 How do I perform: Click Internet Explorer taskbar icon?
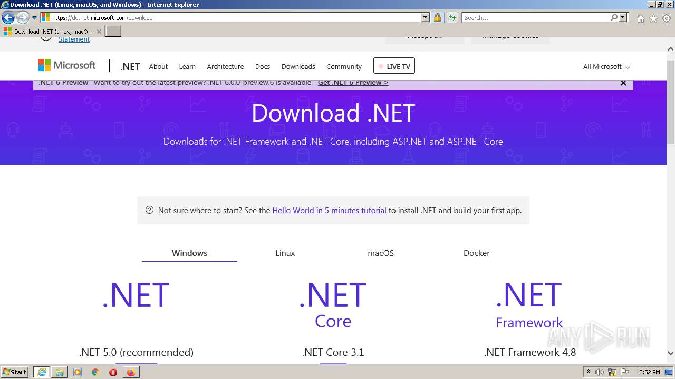tap(42, 372)
